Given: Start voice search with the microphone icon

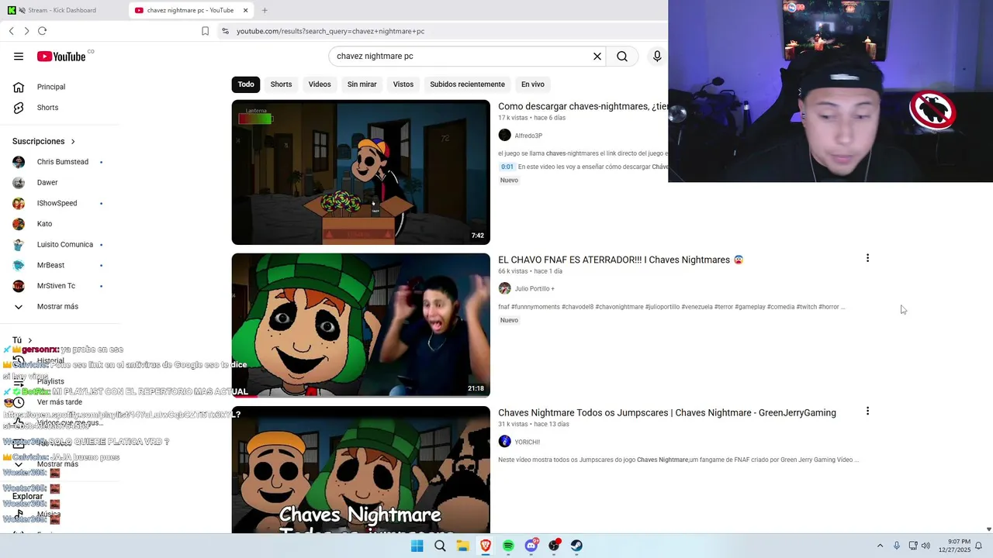Looking at the screenshot, I should click(x=657, y=56).
